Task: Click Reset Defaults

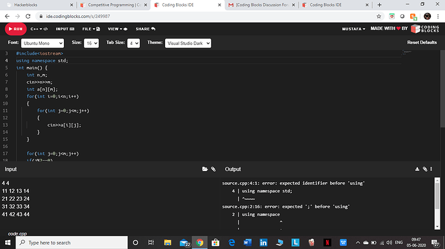Action: 422,42
